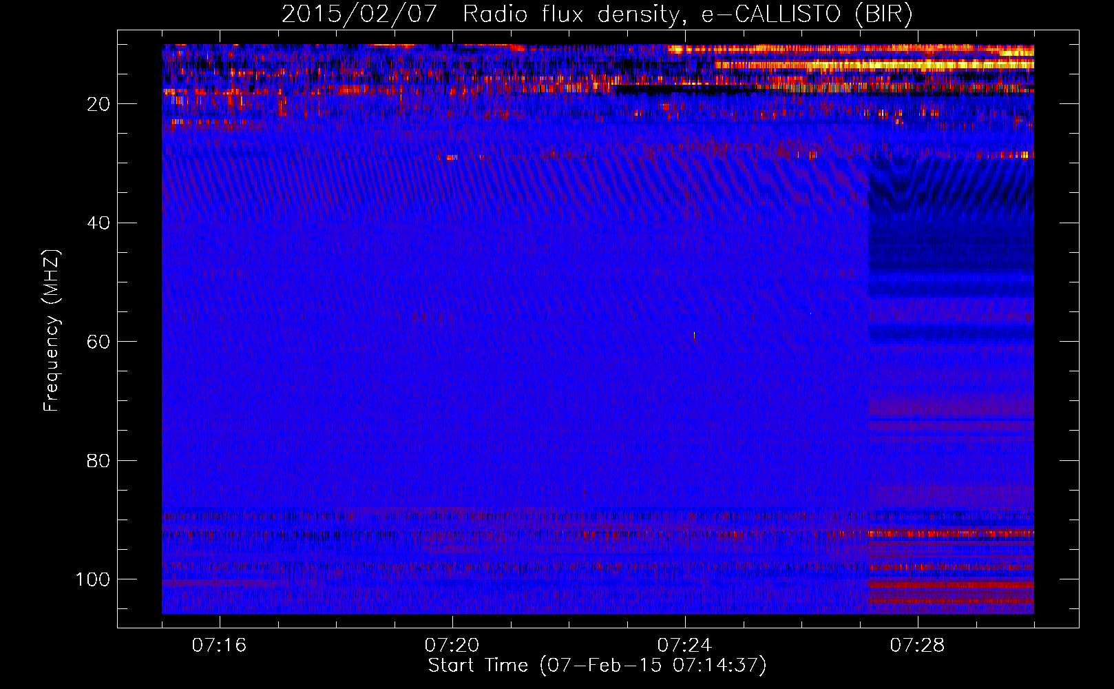Click the "20" frequency tick label

click(98, 104)
